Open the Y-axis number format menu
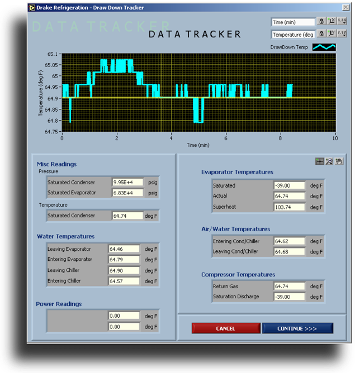The height and width of the screenshot is (373, 355). [342, 34]
